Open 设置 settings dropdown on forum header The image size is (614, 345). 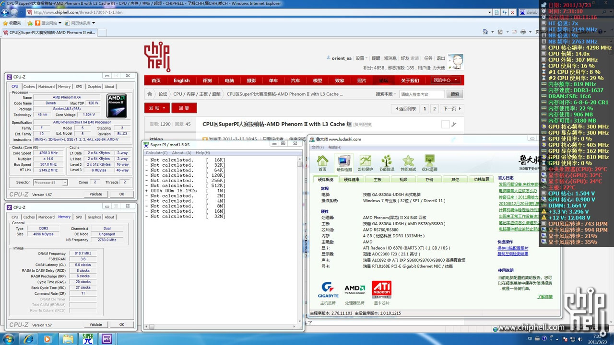[x=362, y=58]
